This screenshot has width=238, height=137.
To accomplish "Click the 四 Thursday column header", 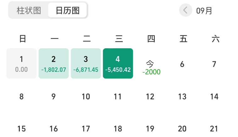I will (151, 39).
